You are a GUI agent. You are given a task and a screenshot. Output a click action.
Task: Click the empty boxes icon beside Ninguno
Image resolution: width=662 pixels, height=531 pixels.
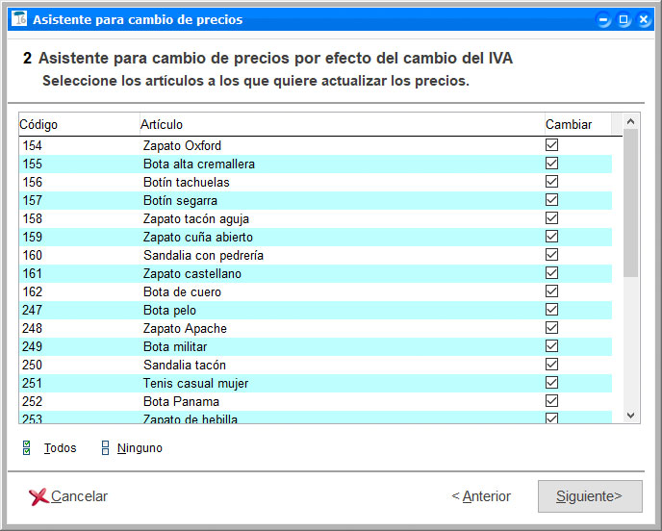(106, 448)
